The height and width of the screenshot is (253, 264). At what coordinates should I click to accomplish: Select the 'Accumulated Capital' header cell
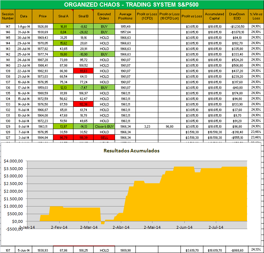[x=214, y=16]
